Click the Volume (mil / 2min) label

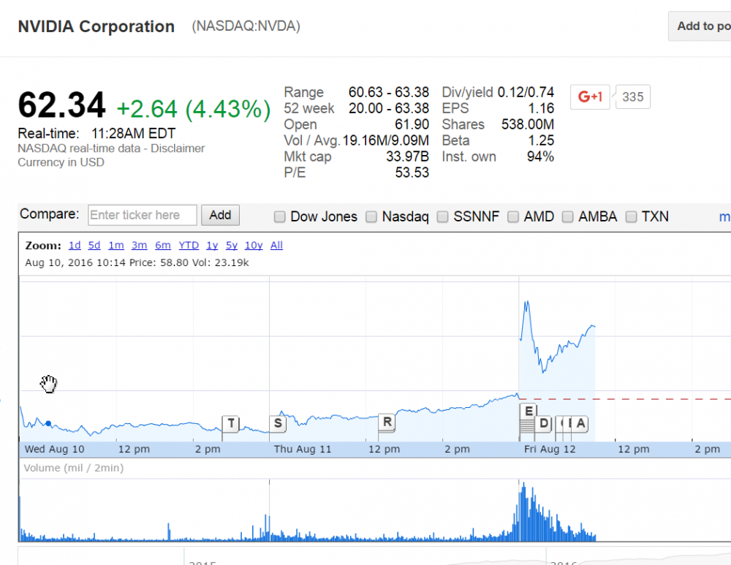point(74,468)
